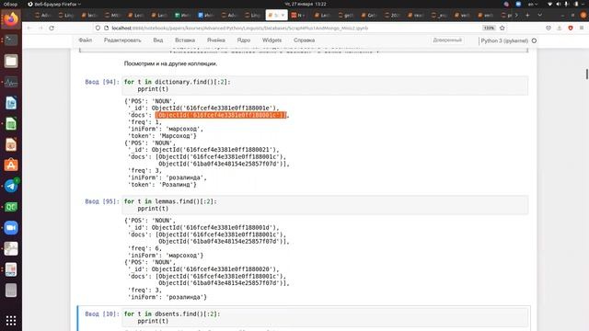Click code cell with dictionary.find()
The height and width of the screenshot is (331, 589).
click(325, 86)
